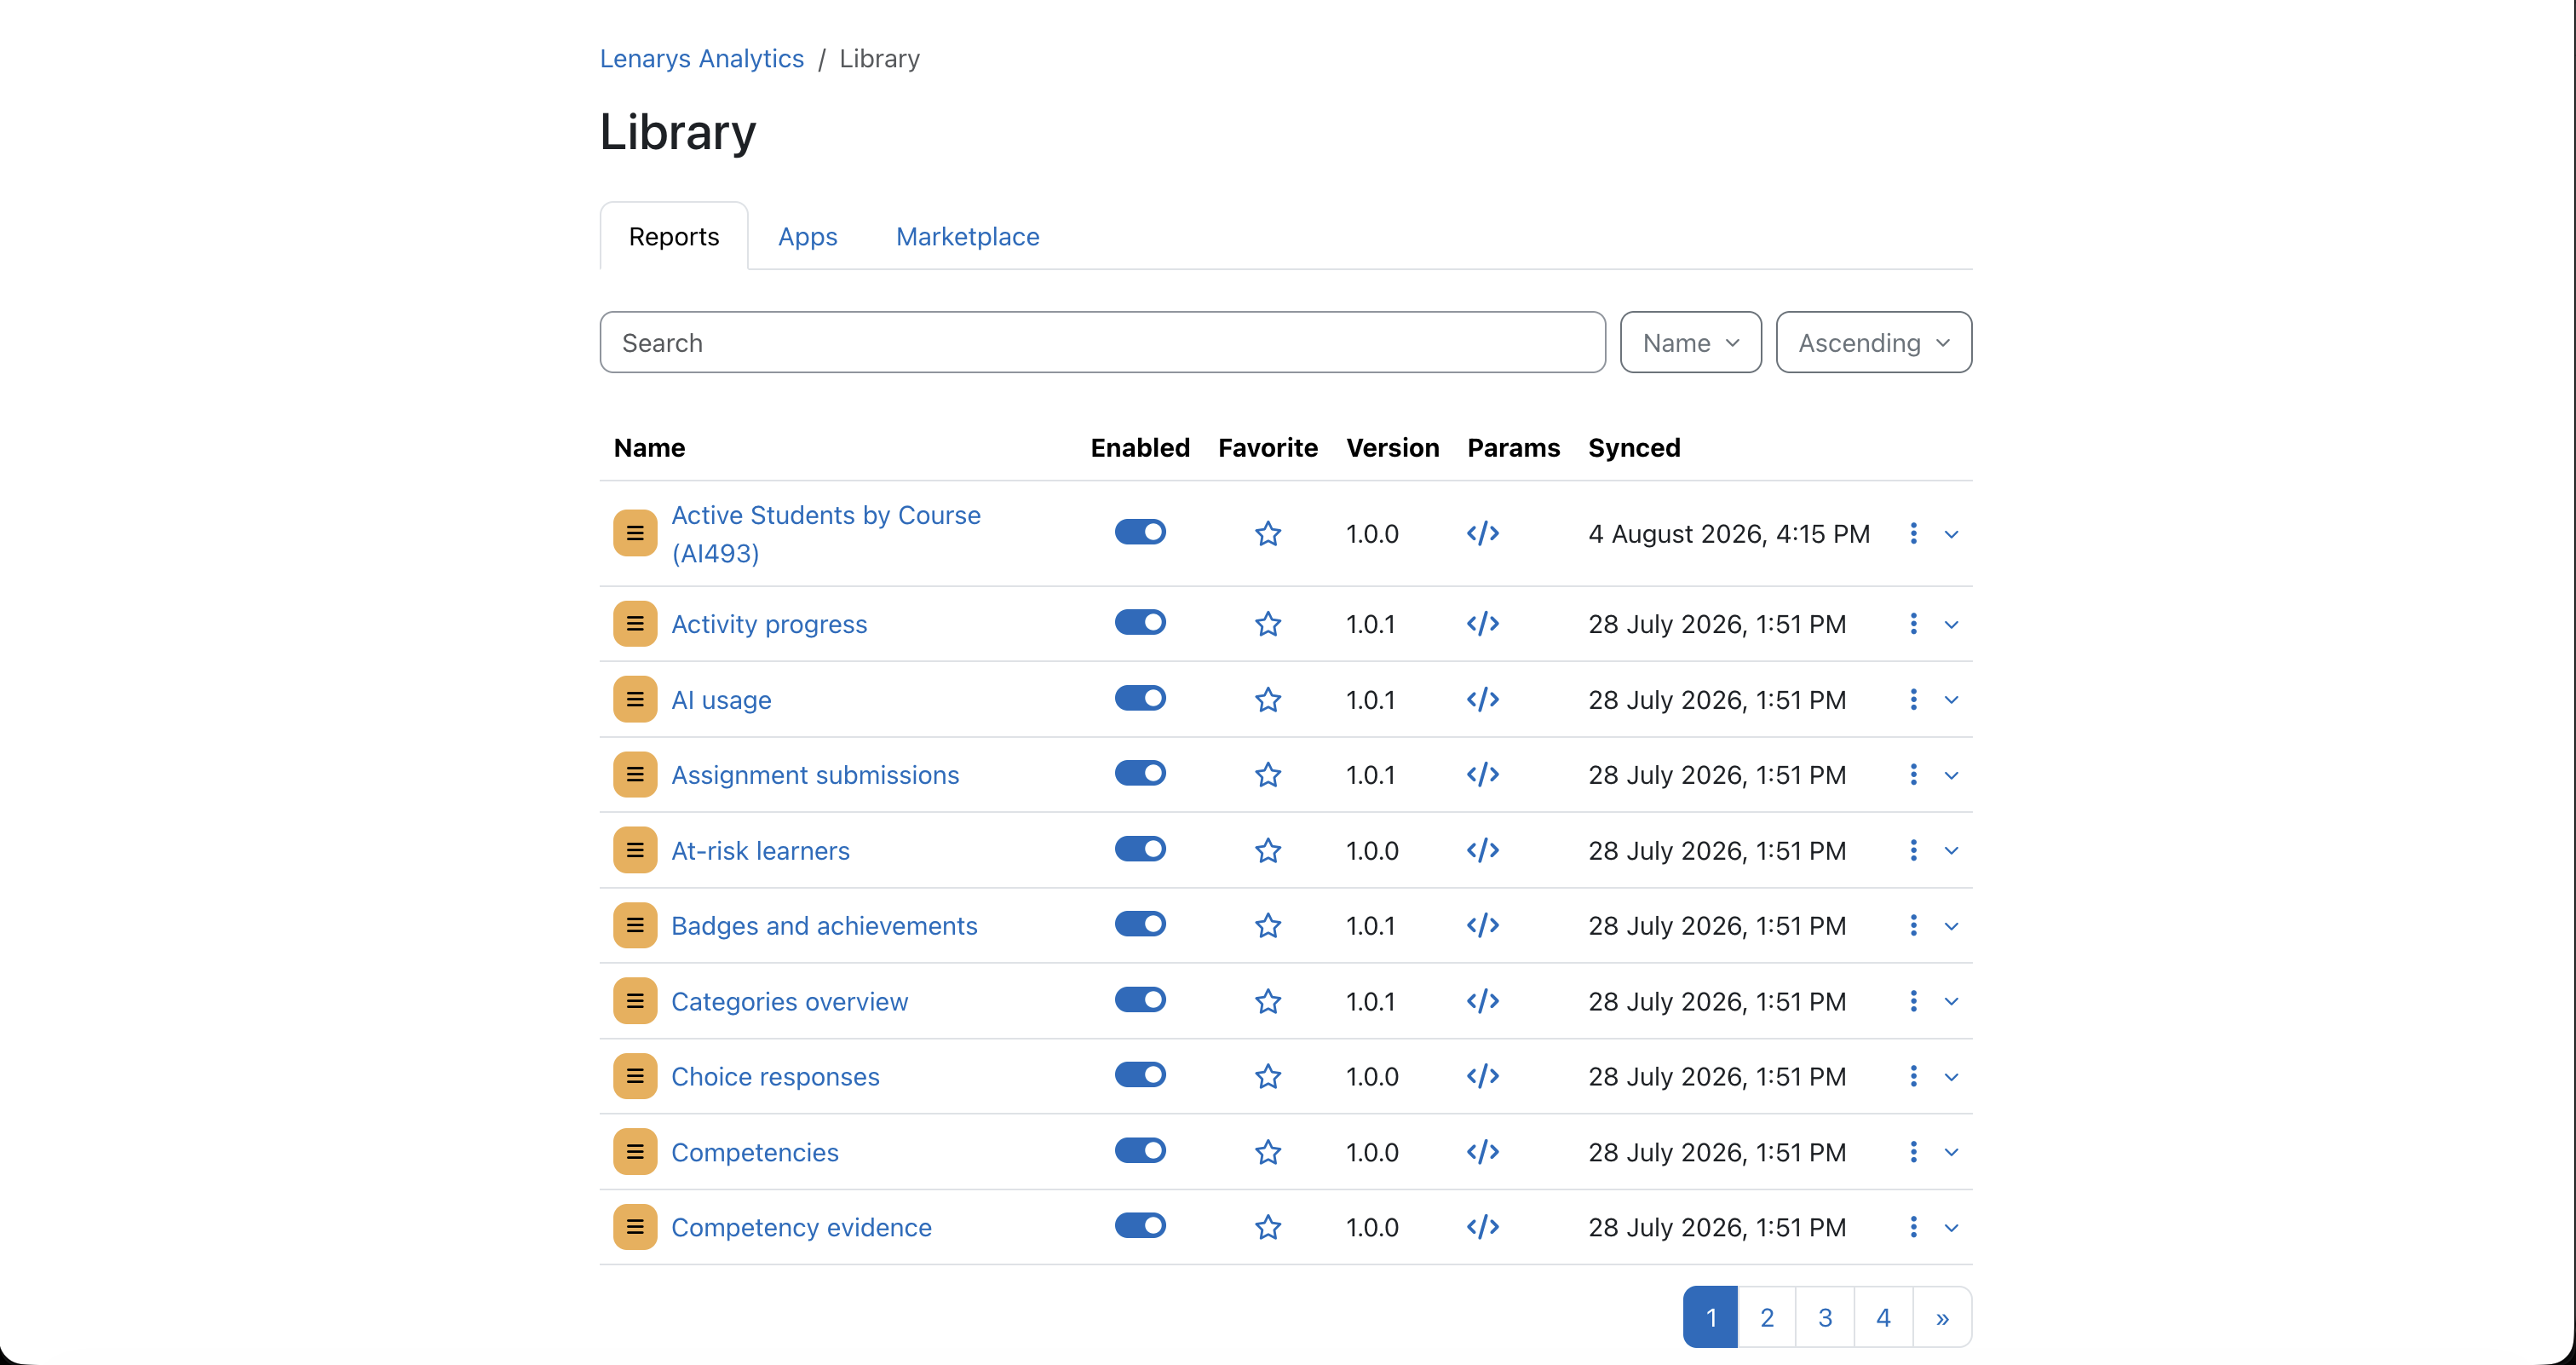This screenshot has width=2576, height=1365.
Task: Mark AI usage as favorite
Action: click(x=1268, y=699)
